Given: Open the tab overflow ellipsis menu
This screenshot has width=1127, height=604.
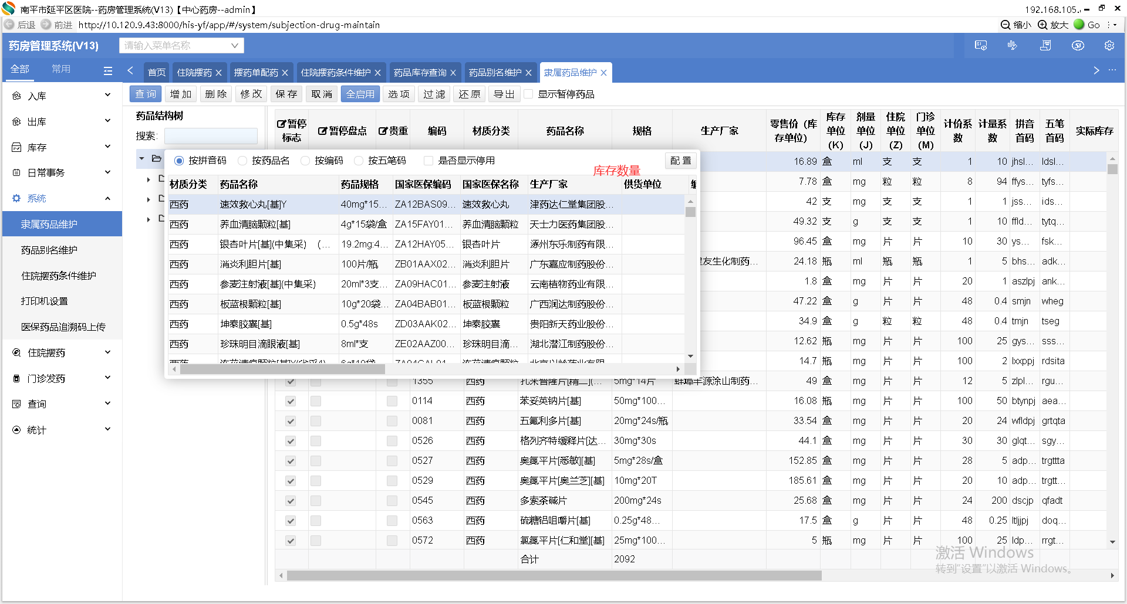Looking at the screenshot, I should pyautogui.click(x=1112, y=70).
